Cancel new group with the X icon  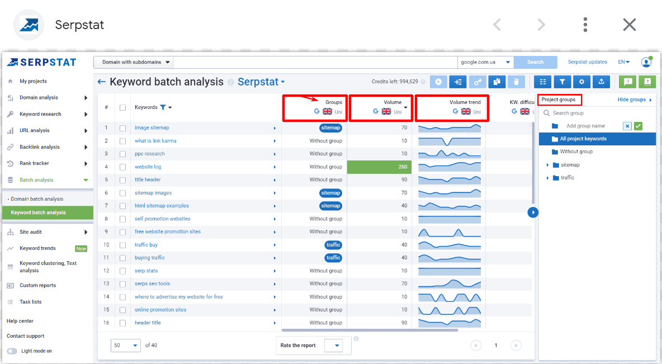[627, 126]
